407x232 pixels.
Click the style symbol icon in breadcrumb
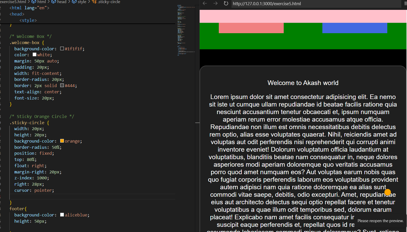[74, 2]
